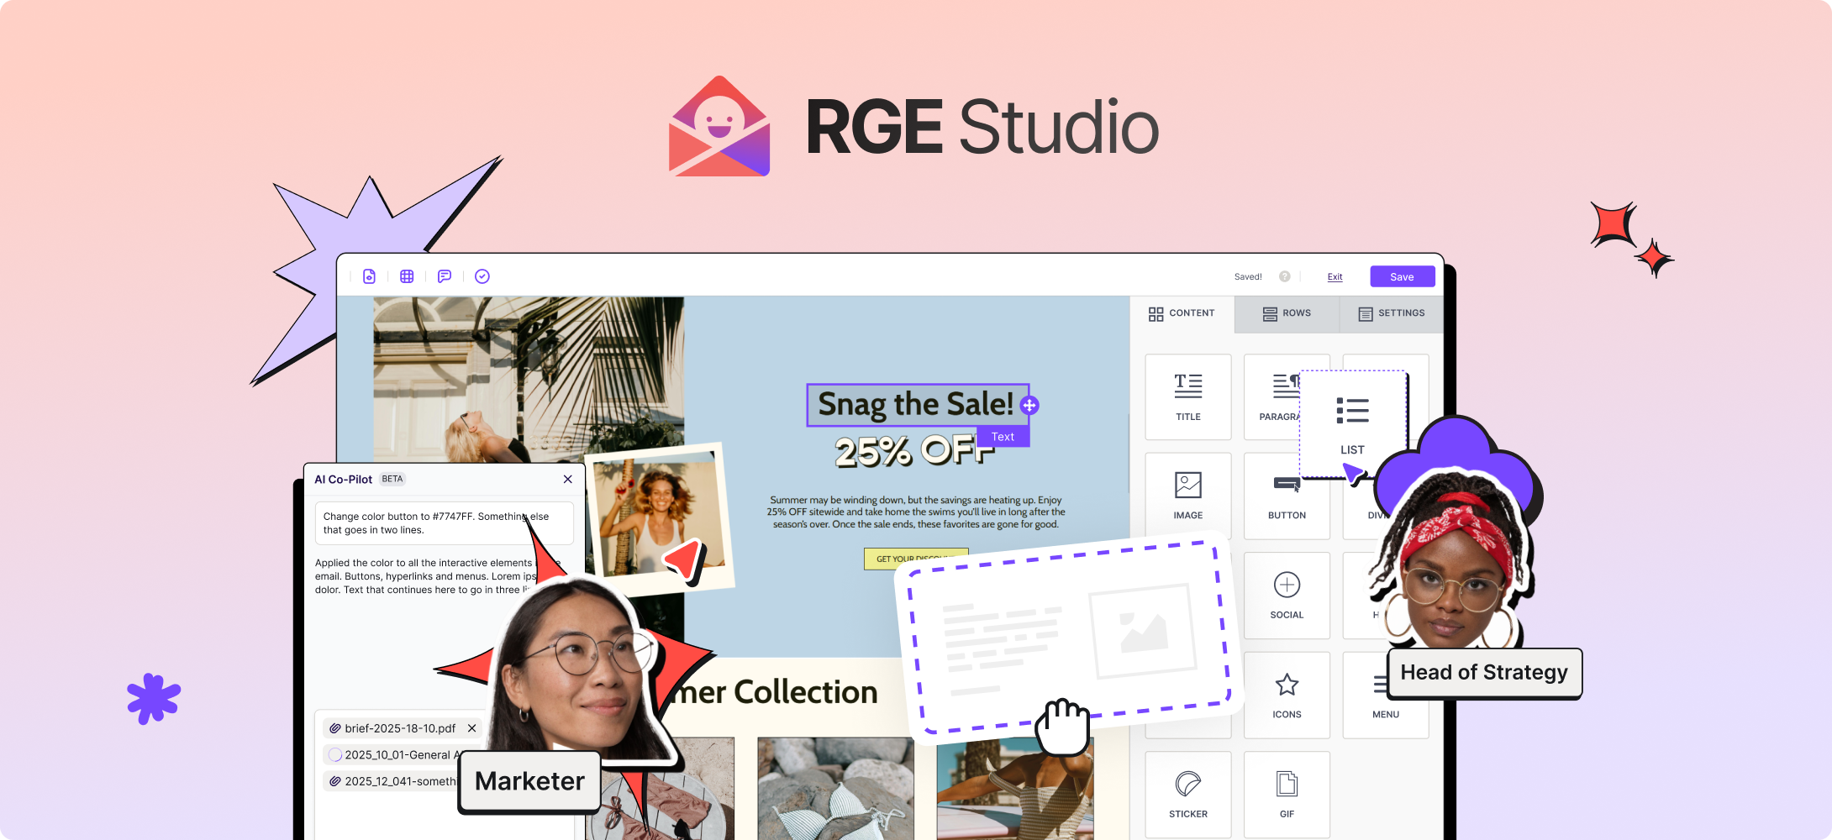
Task: Close the AI Co-Pilot panel
Action: pyautogui.click(x=568, y=479)
